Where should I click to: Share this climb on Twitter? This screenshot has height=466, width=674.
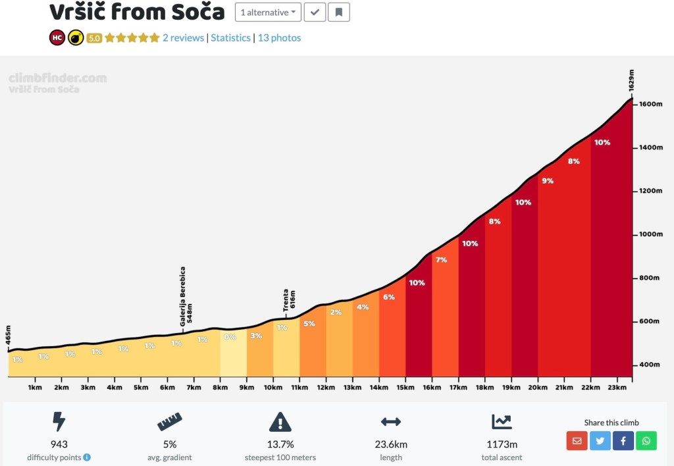coord(600,440)
